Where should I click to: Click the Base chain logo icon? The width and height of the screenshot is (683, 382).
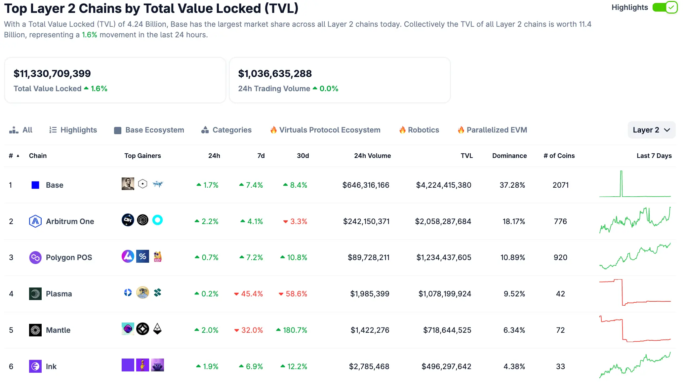pos(35,185)
